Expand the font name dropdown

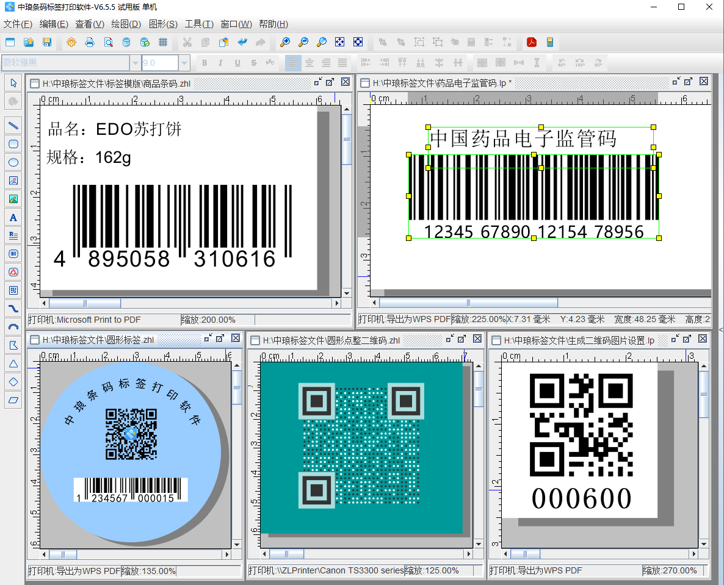(x=135, y=63)
